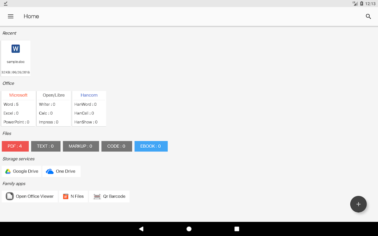Tap the search magnifier icon
The height and width of the screenshot is (236, 378).
[x=368, y=16]
